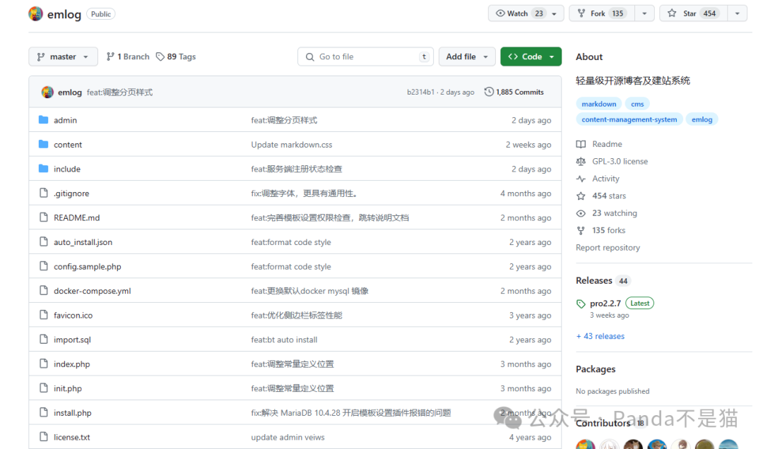Screen dimensions: 763x449
Task: Open the Releases 44 heading
Action: [603, 281]
